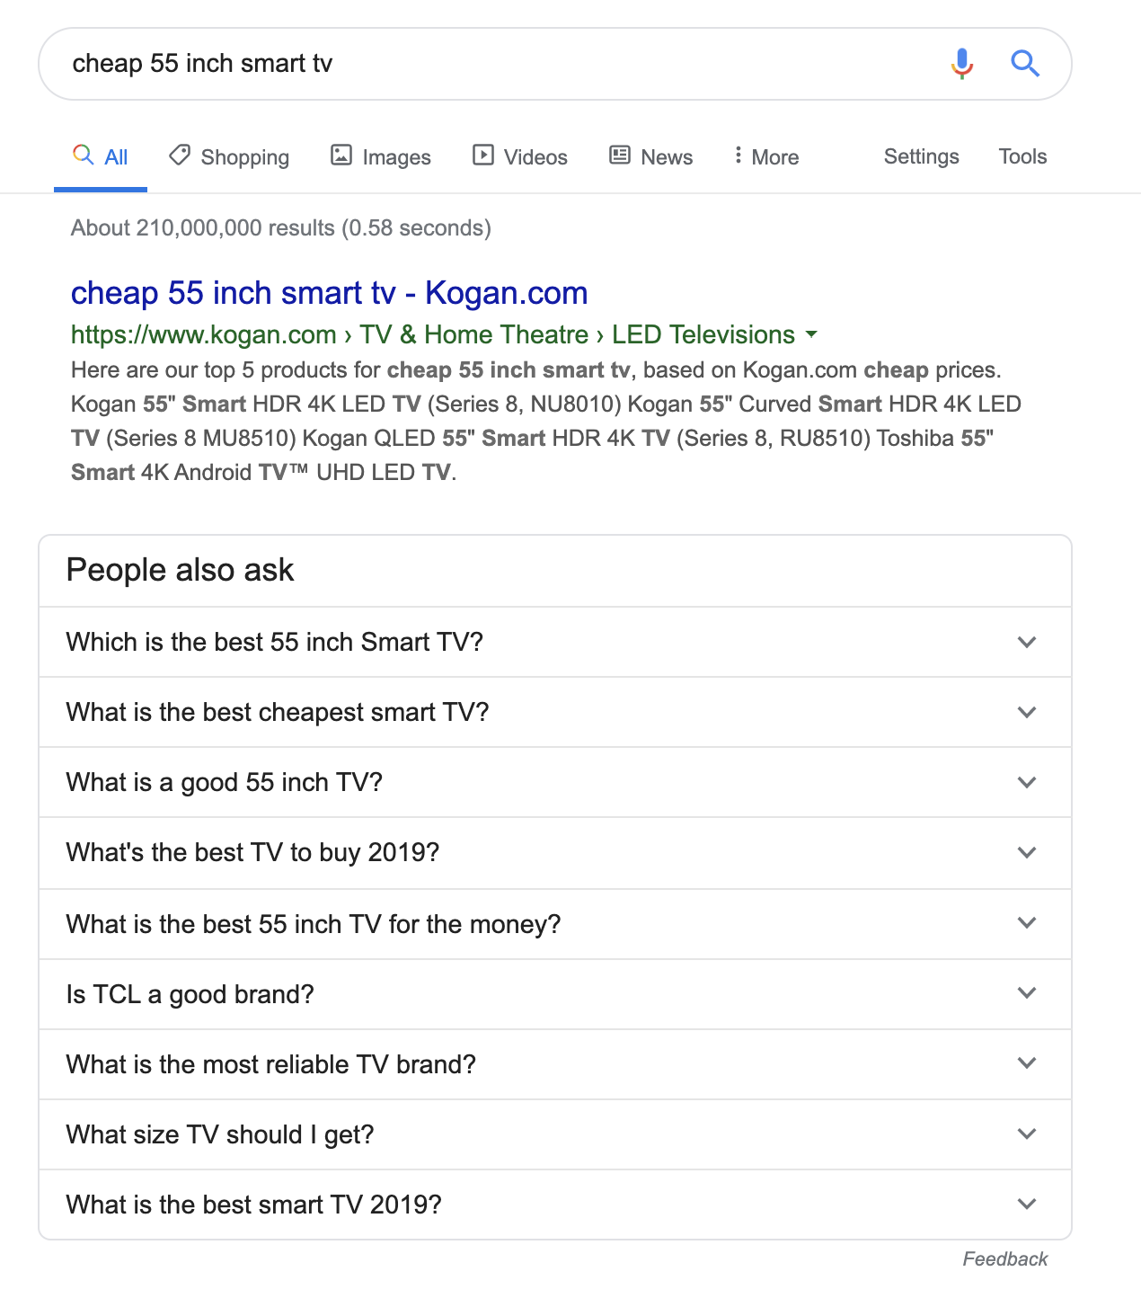Viewport: 1141px width, 1298px height.
Task: Click in the search query input field
Action: pos(494,64)
